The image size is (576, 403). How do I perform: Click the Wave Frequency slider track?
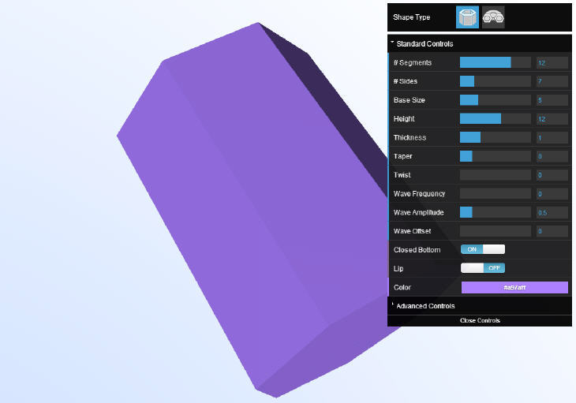point(495,194)
